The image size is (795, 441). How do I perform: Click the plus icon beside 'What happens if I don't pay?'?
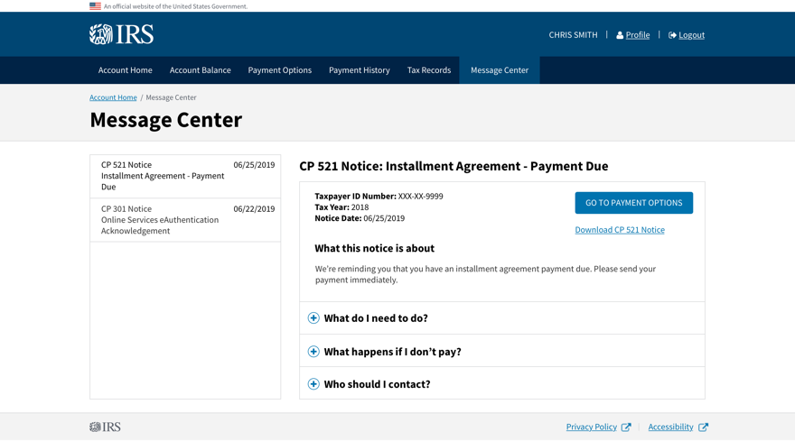click(x=313, y=352)
